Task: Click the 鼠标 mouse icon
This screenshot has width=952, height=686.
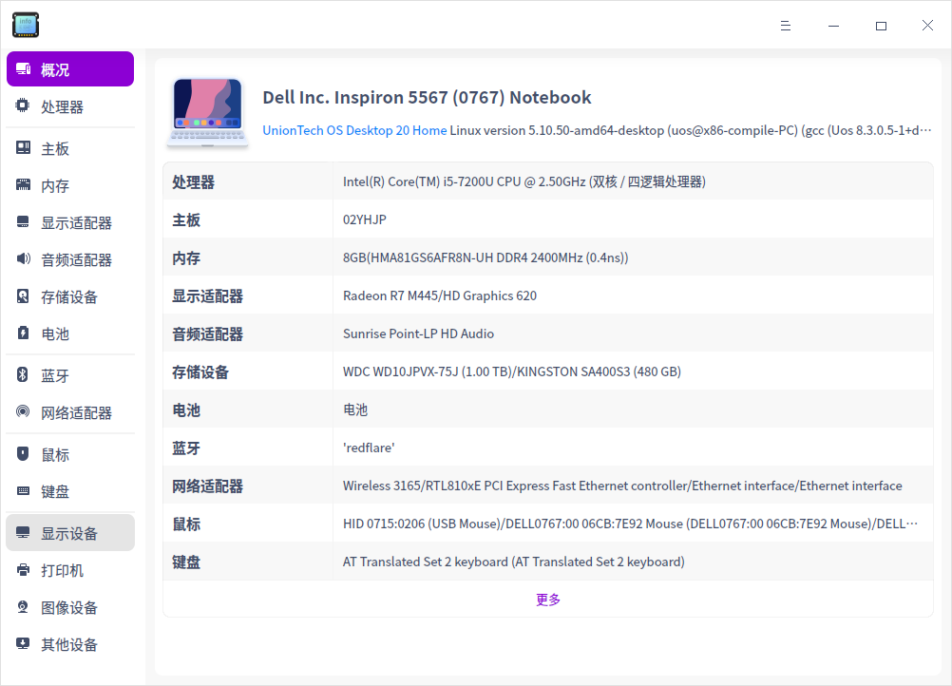Action: [23, 453]
